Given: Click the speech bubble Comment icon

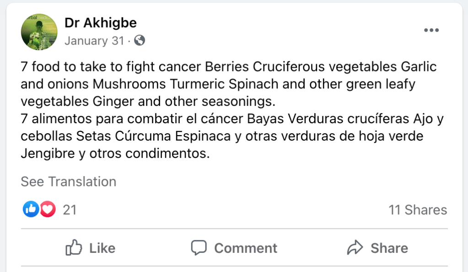Looking at the screenshot, I should coord(199,248).
